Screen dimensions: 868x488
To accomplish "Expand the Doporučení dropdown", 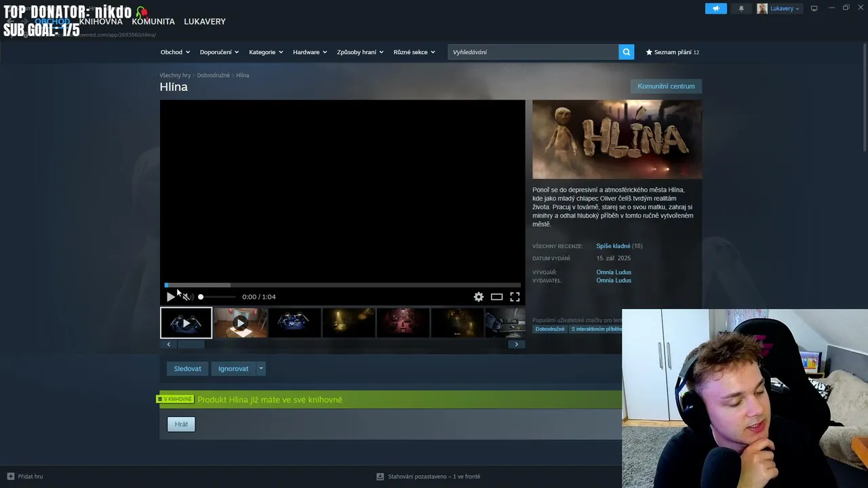I will [219, 52].
